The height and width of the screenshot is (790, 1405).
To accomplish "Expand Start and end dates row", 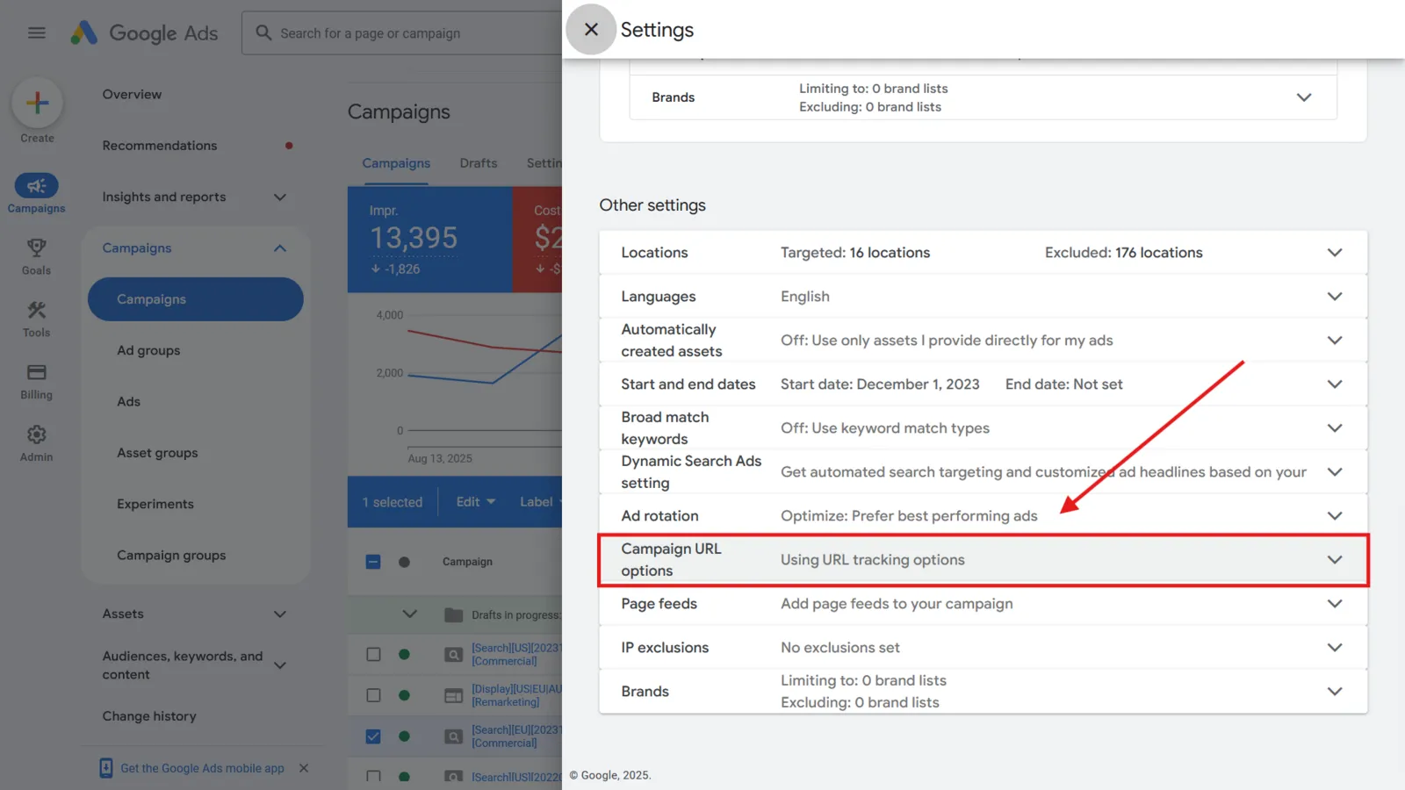I will [x=983, y=384].
